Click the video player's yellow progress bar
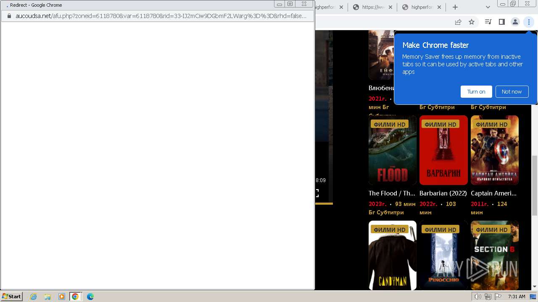This screenshot has width=538, height=302. click(324, 204)
